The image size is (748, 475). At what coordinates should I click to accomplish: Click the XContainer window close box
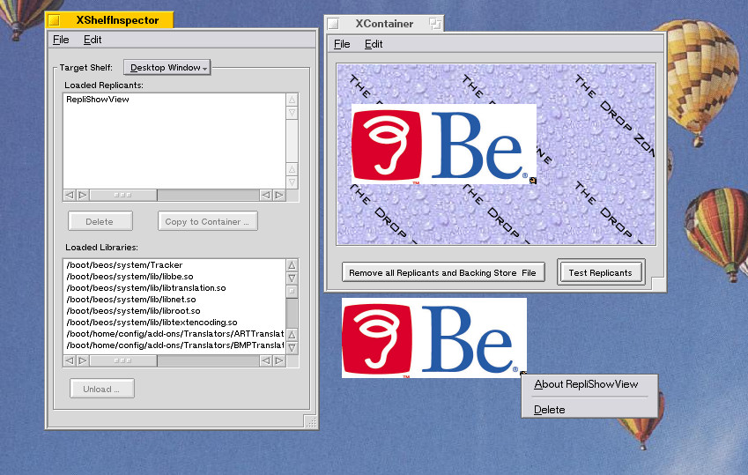[x=333, y=24]
